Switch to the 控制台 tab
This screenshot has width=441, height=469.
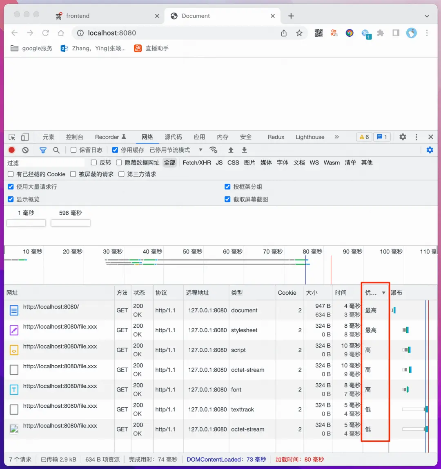click(x=74, y=137)
